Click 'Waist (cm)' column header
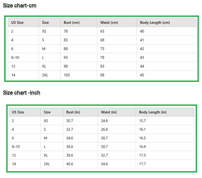202x178 pixels. click(x=109, y=23)
